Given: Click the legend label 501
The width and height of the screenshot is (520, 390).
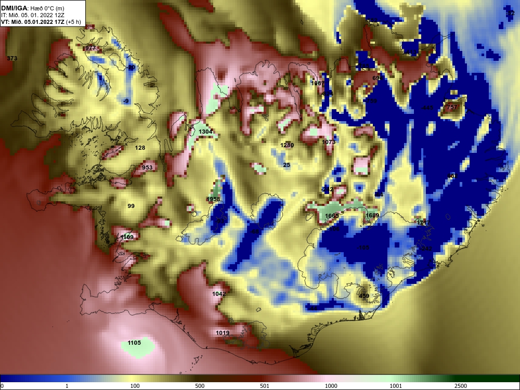Looking at the screenshot, I should point(265,386).
